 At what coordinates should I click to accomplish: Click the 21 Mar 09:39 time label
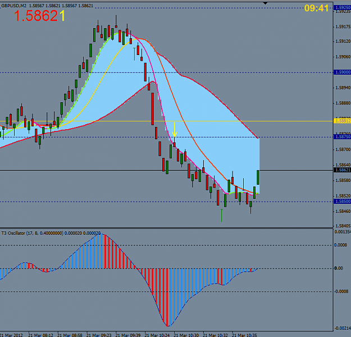128,335
